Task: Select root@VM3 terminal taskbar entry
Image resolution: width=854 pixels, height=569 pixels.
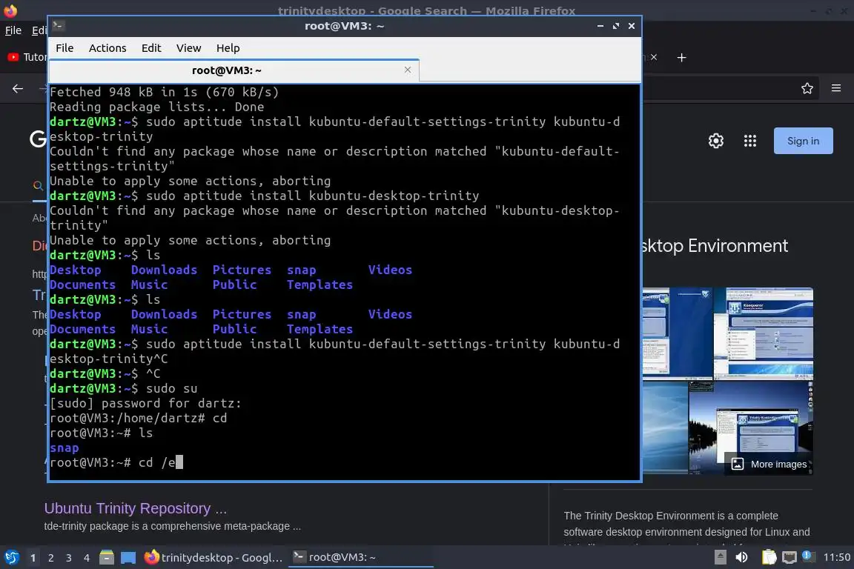Action: tap(360, 557)
